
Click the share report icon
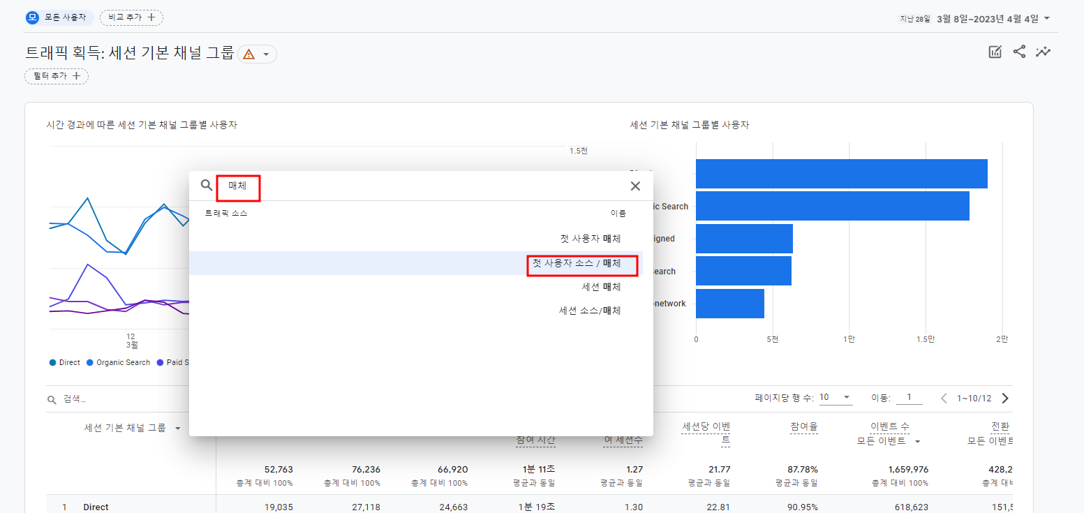pos(1019,52)
